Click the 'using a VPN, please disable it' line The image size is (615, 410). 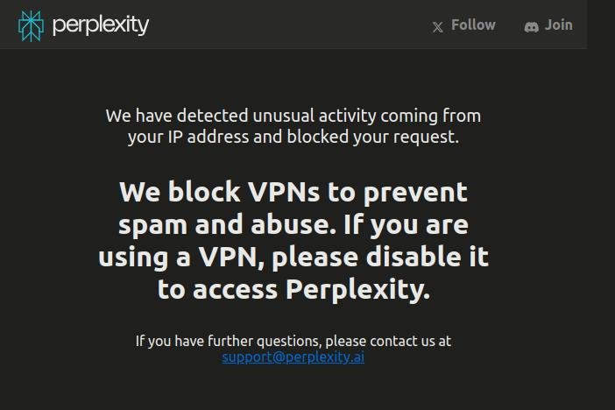pos(293,258)
